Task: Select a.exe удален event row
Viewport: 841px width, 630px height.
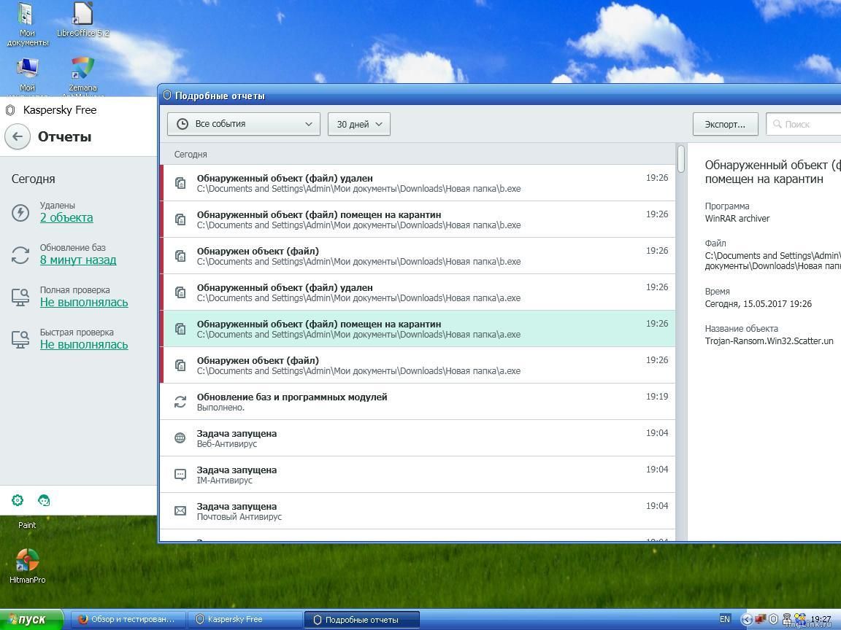Action: click(x=418, y=292)
